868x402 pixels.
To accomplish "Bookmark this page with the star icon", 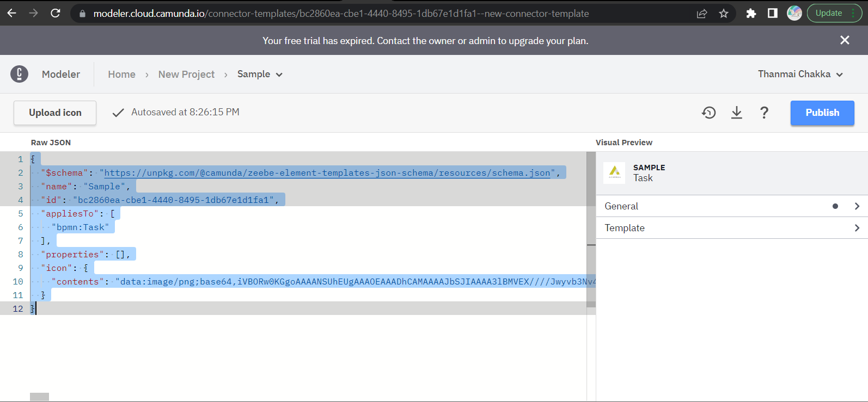I will [723, 14].
